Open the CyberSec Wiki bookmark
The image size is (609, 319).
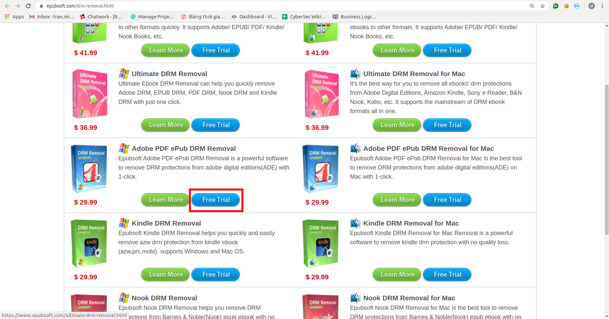(x=304, y=17)
